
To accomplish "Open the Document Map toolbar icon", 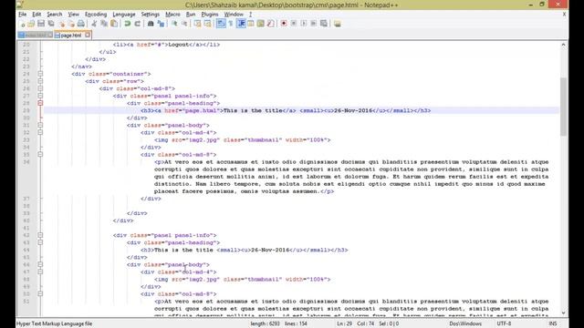I will 260,24.
